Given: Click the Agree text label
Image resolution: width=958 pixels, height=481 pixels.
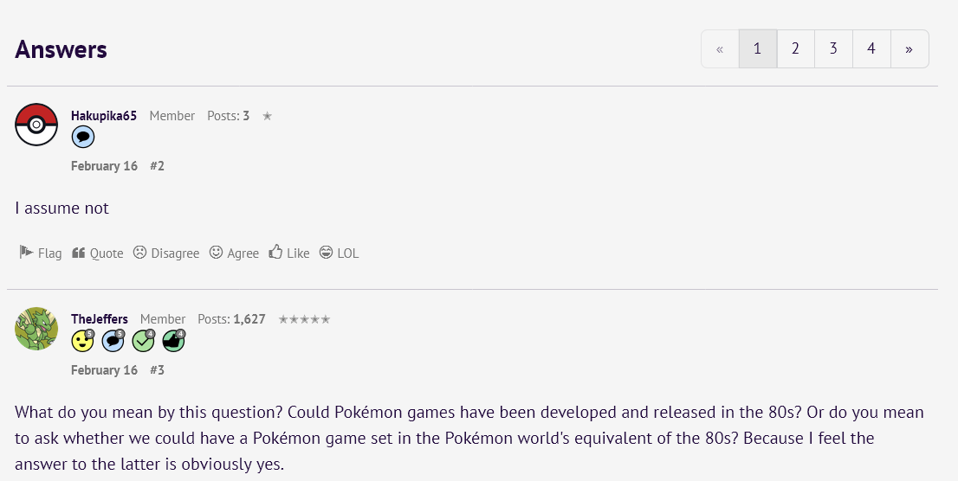Looking at the screenshot, I should tap(243, 253).
